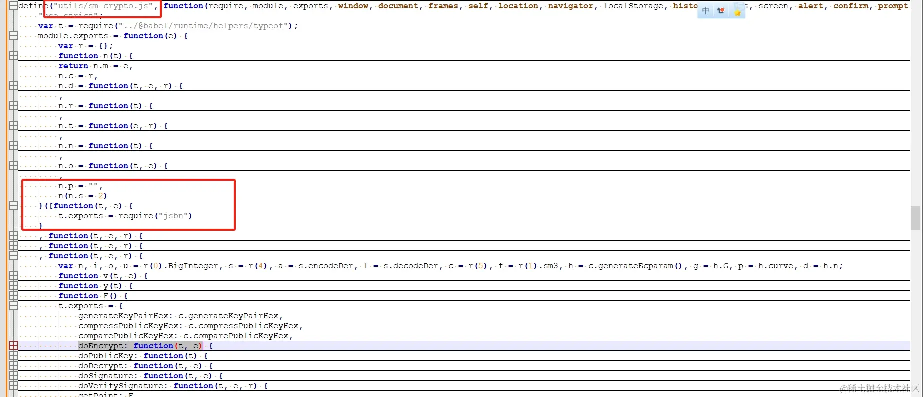Expand the function y(t) fold
Viewport: 923px width, 397px height.
point(13,286)
